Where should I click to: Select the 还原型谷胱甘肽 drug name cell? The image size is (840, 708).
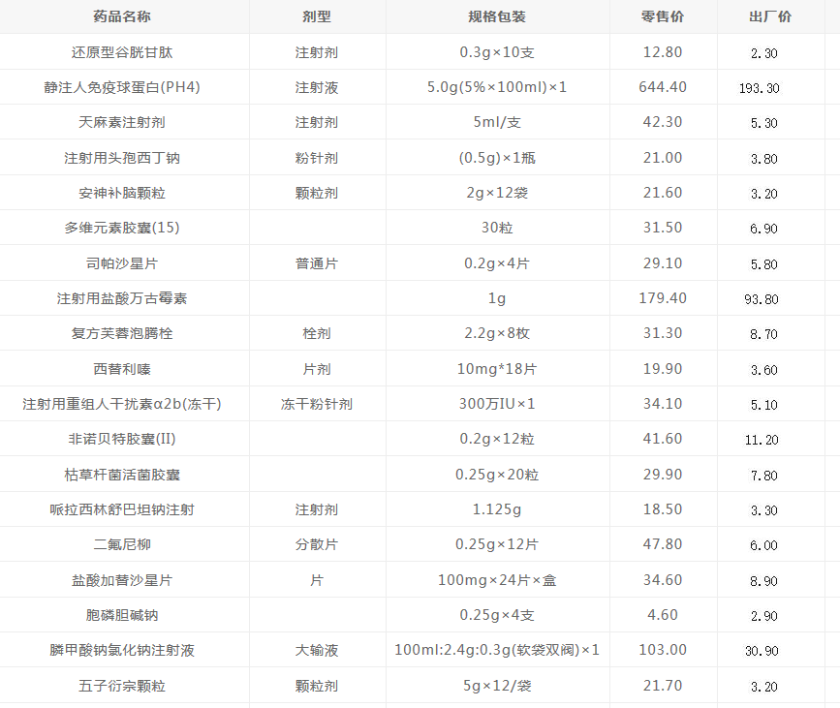tap(122, 52)
